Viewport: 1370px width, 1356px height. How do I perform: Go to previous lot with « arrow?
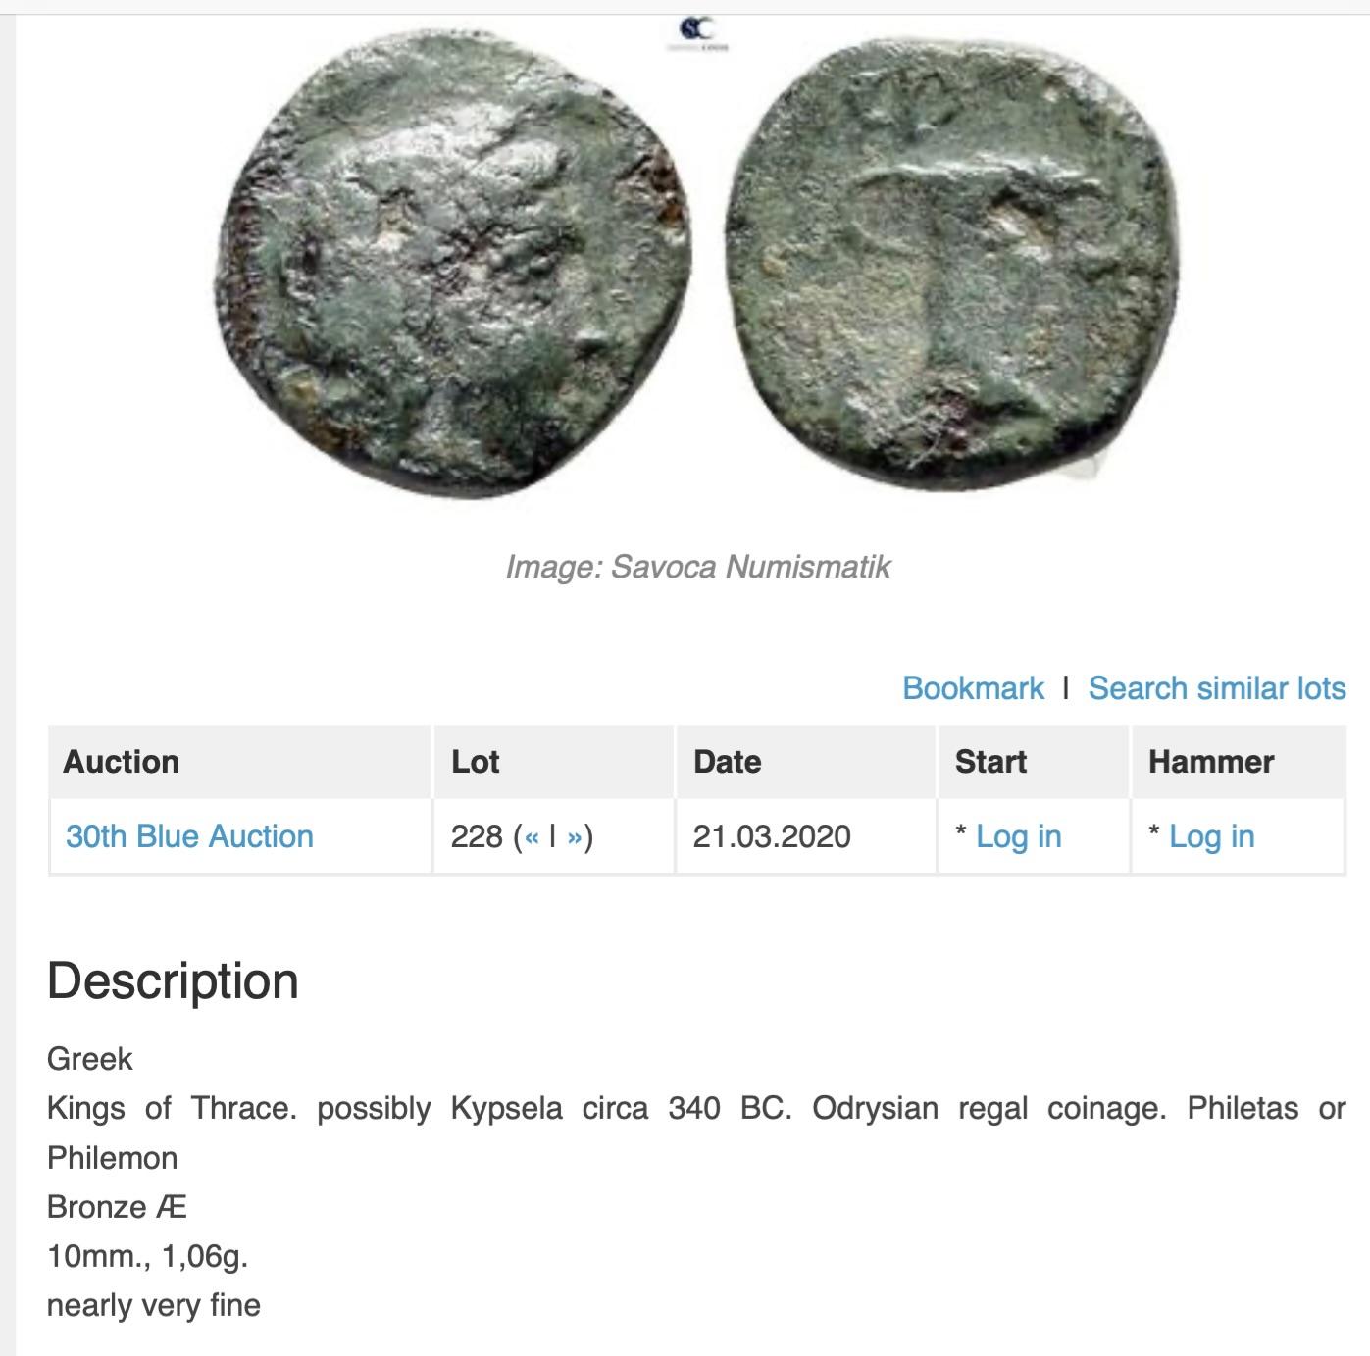532,836
